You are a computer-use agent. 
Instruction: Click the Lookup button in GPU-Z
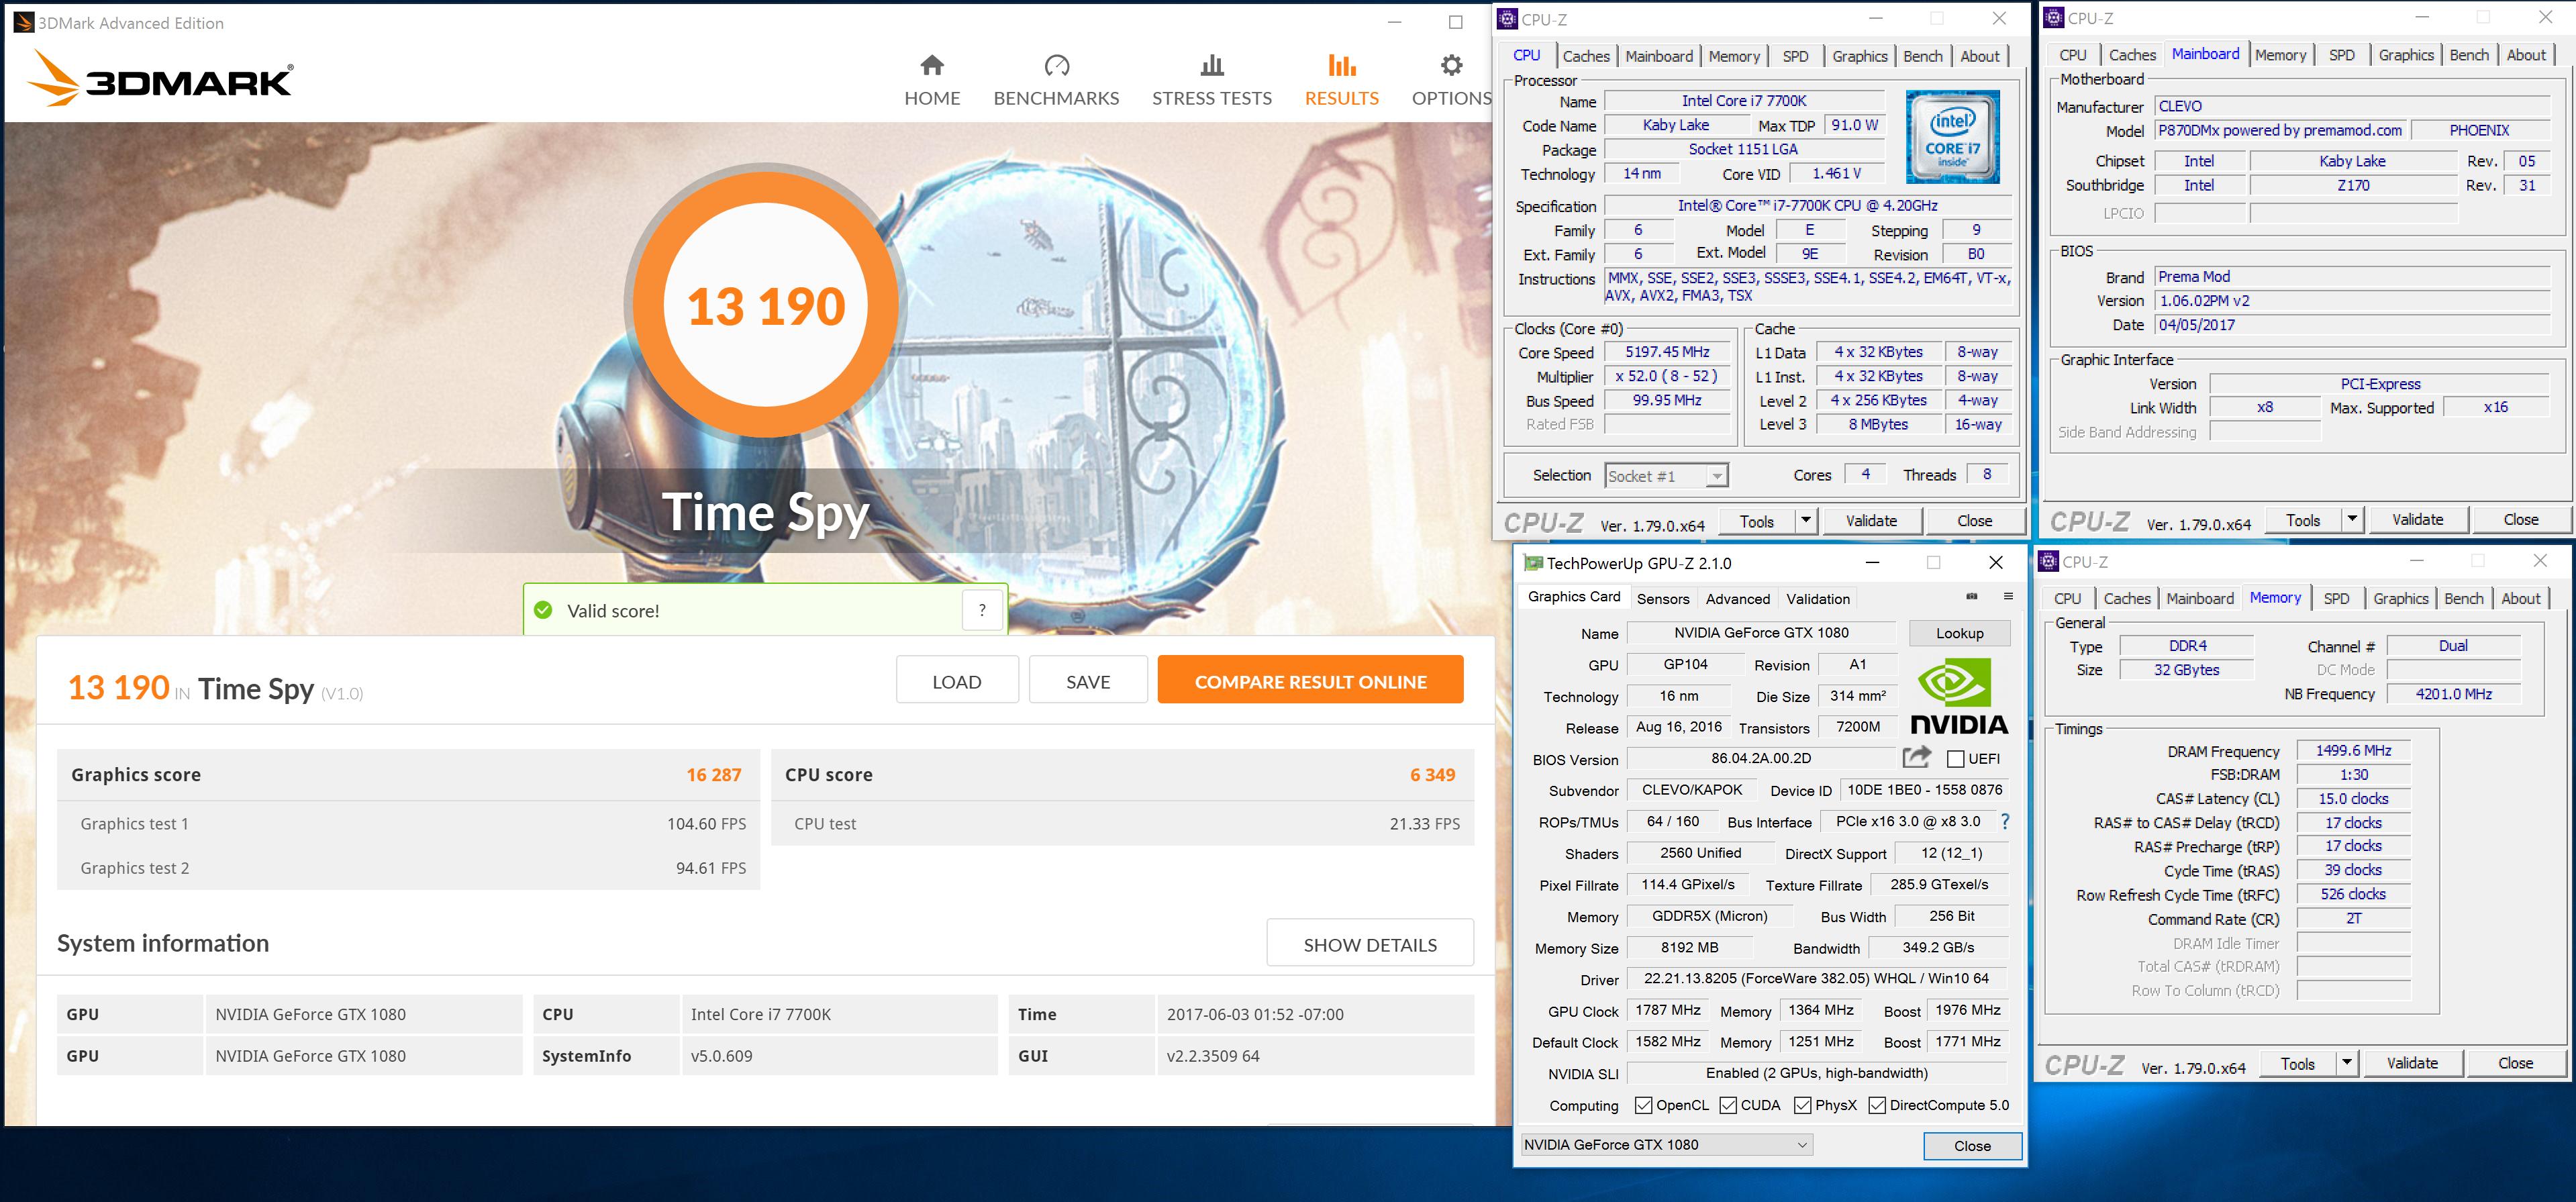tap(1959, 633)
